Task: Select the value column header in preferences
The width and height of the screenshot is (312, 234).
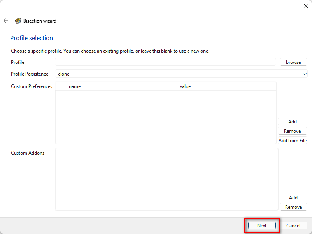Action: [185, 86]
